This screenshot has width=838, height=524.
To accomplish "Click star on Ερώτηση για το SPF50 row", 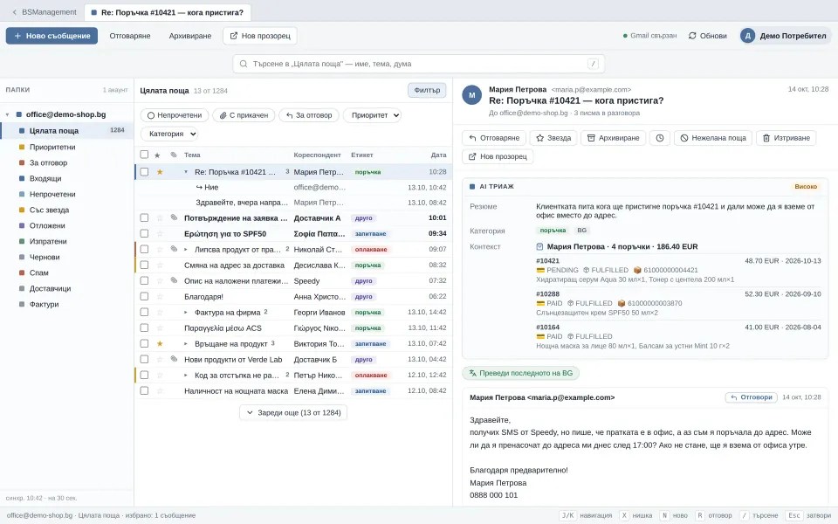I will 159,234.
